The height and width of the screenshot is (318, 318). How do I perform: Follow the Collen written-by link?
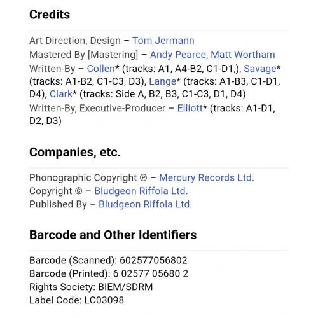click(101, 69)
